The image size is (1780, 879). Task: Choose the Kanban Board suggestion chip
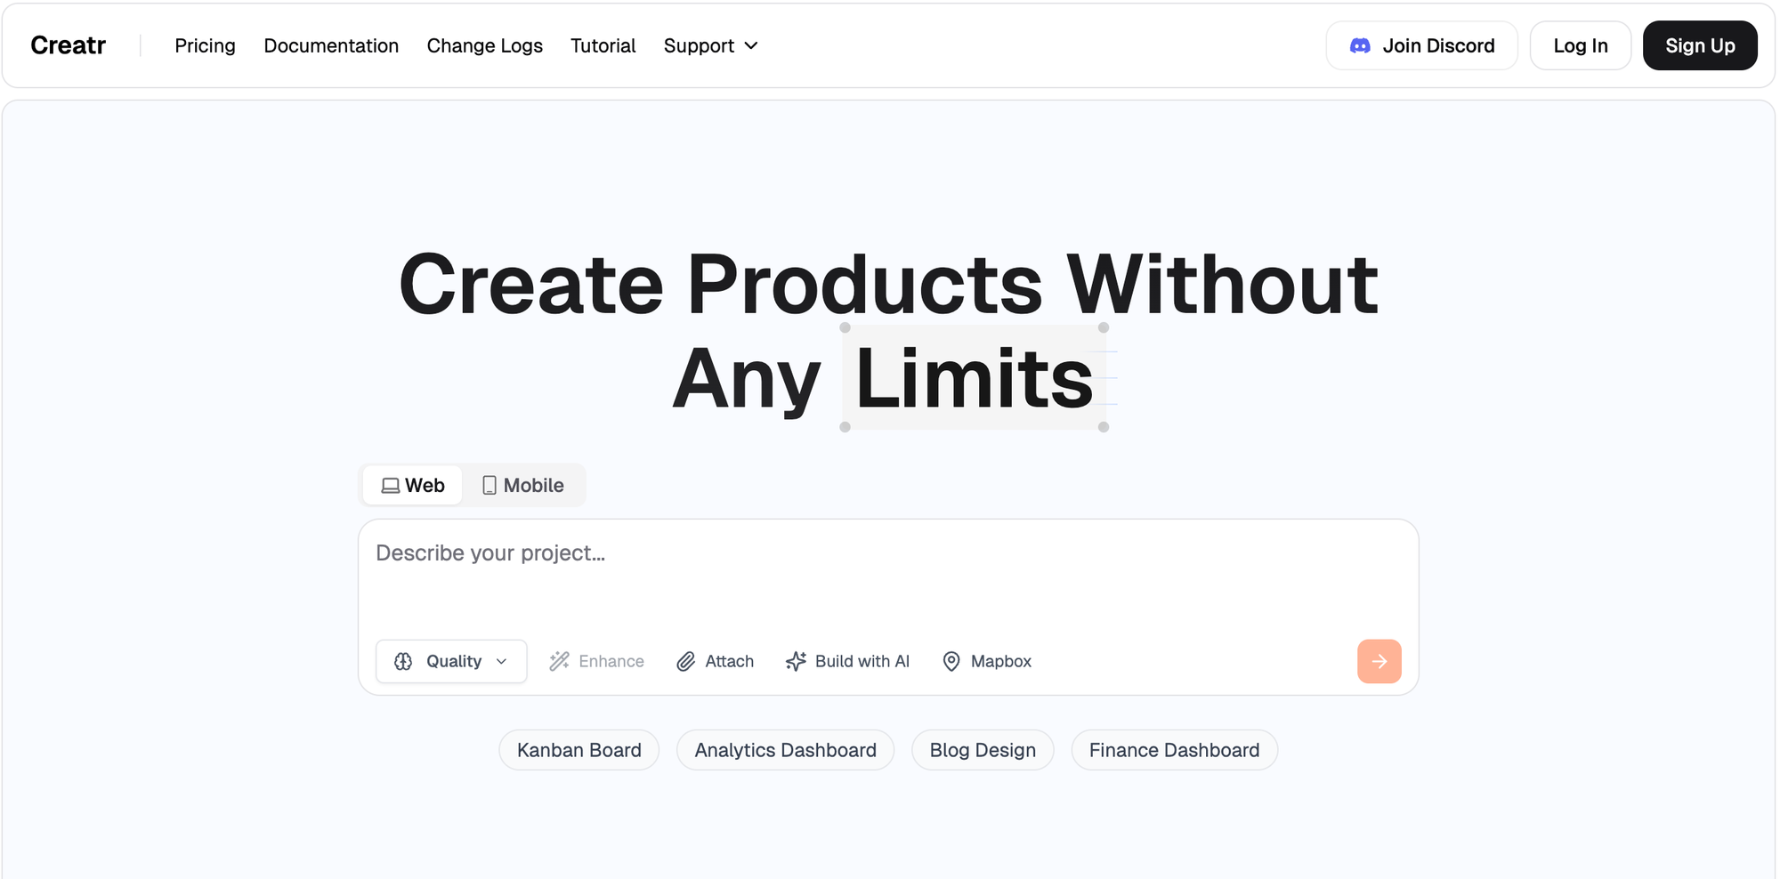(578, 750)
